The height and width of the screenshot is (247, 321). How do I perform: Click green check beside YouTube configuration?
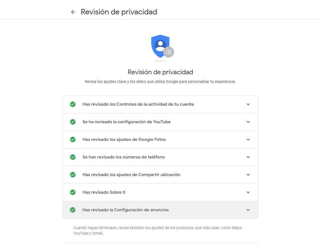point(73,122)
